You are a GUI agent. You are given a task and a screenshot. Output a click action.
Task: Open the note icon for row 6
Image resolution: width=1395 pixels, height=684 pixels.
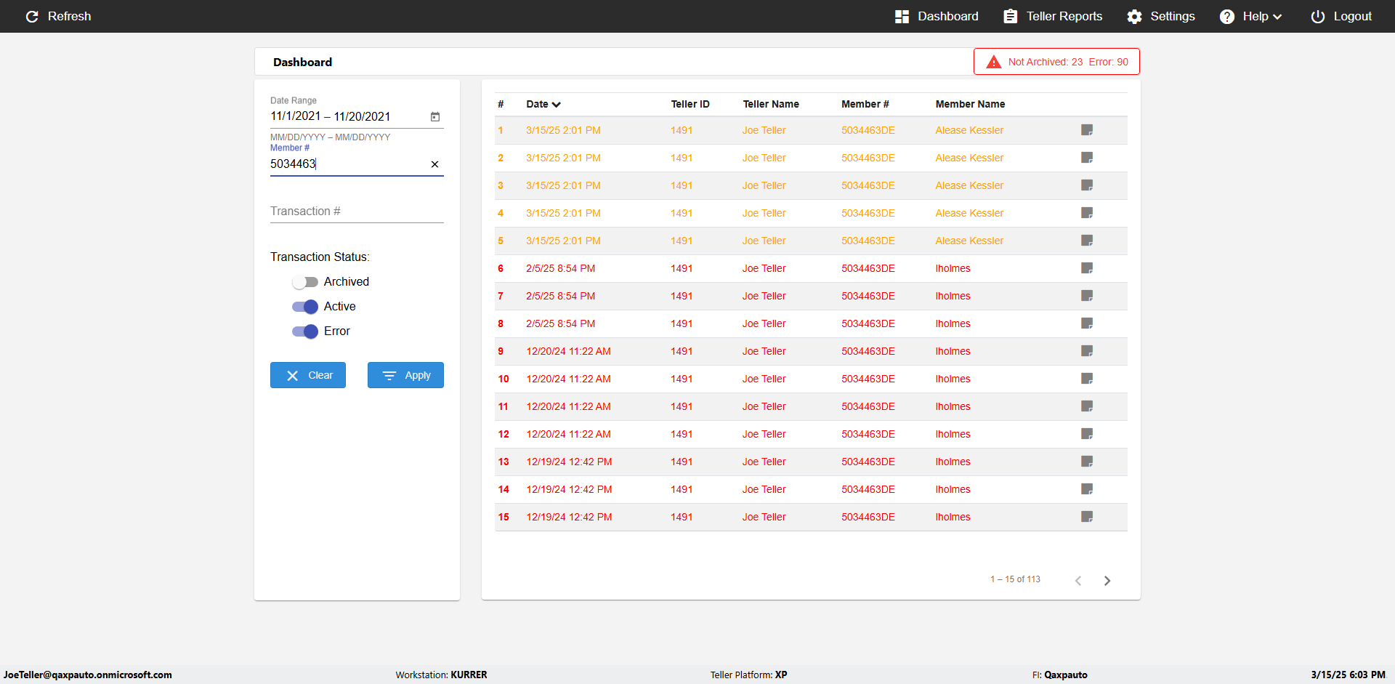pyautogui.click(x=1087, y=268)
